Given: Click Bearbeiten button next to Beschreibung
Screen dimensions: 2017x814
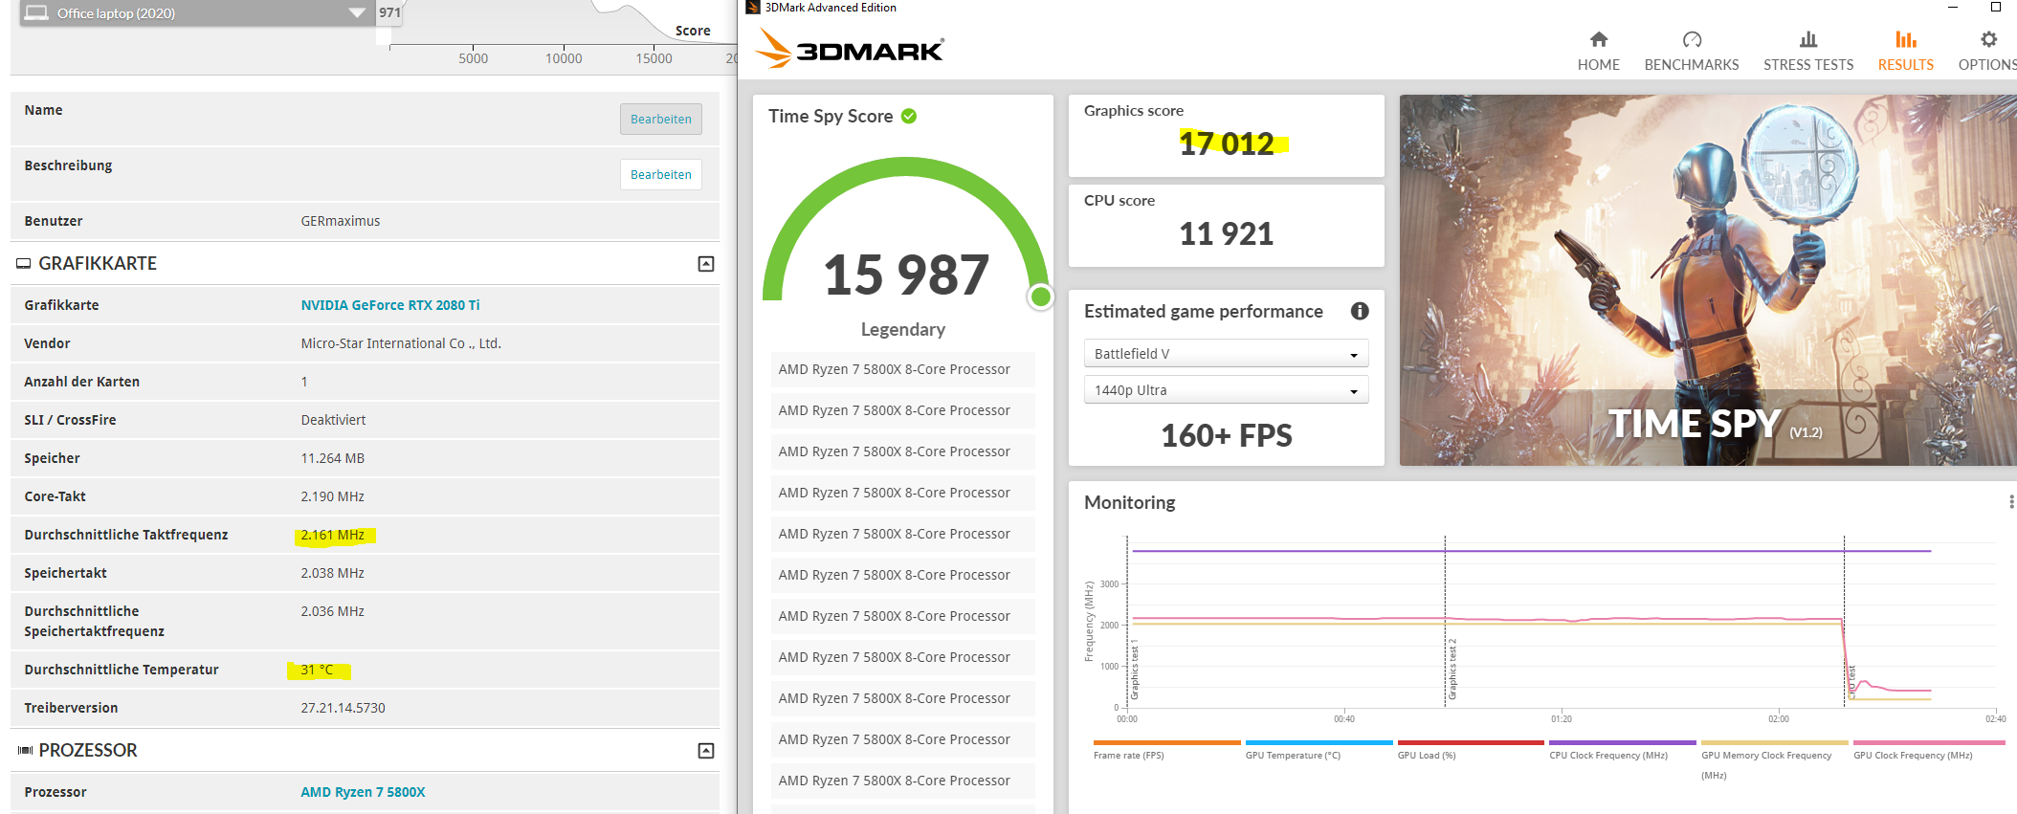Looking at the screenshot, I should tap(661, 174).
